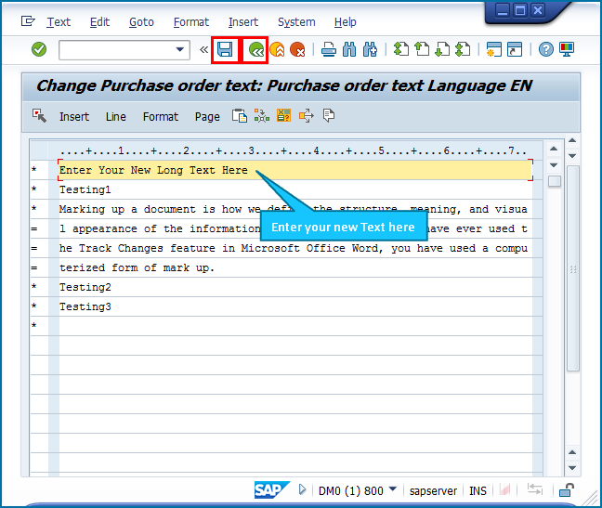Click the Page button in editor toolbar

(207, 116)
